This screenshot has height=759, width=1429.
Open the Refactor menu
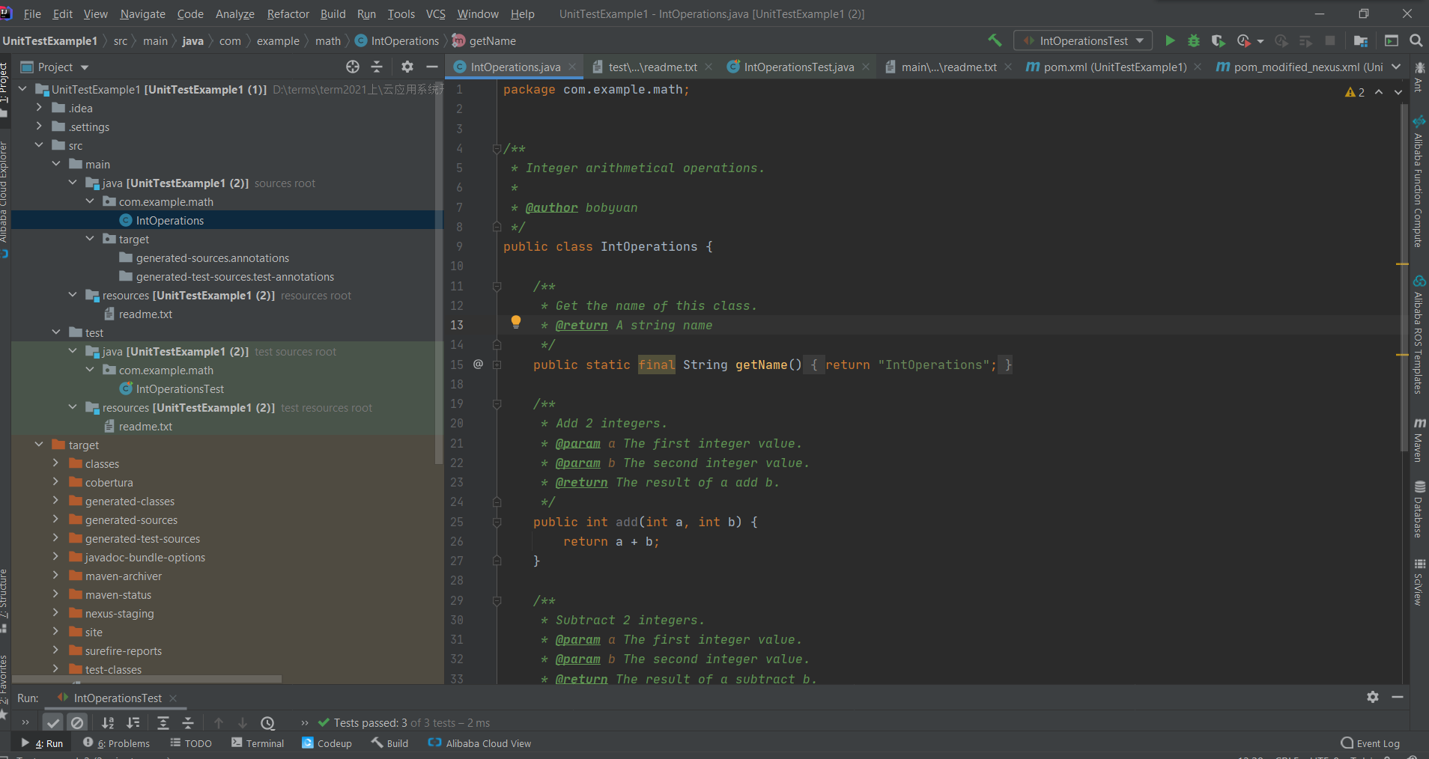(x=288, y=14)
